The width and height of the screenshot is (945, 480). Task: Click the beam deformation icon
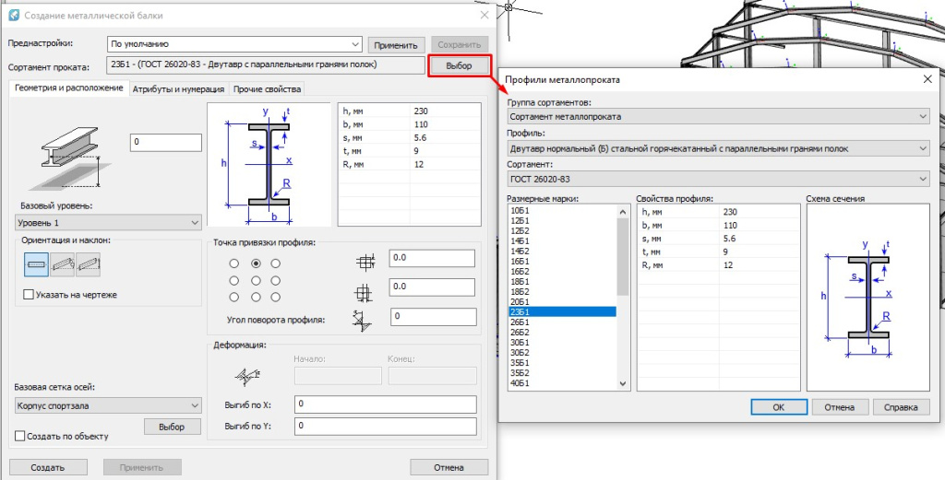(x=247, y=375)
